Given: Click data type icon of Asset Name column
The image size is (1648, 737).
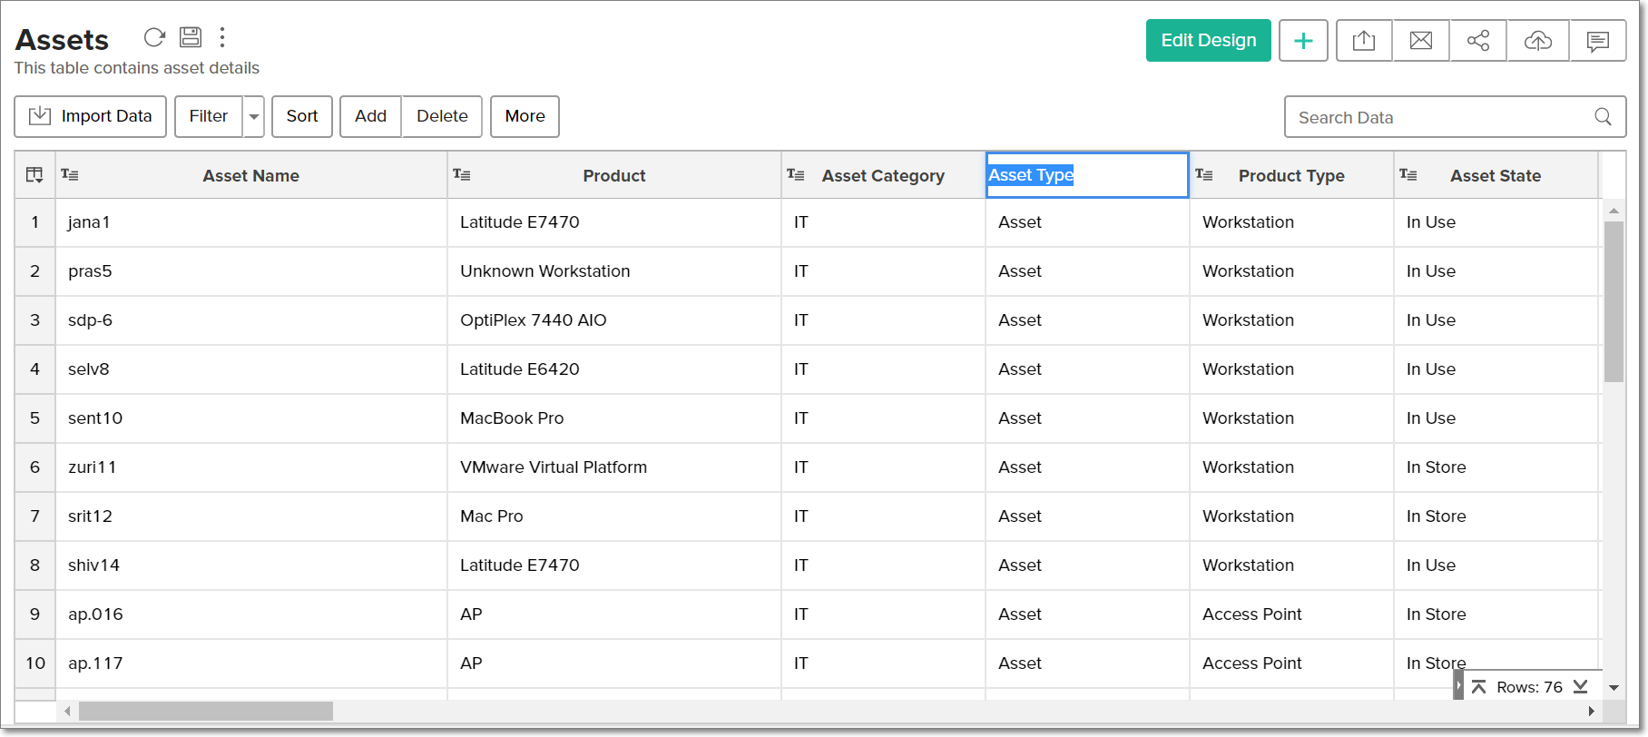Looking at the screenshot, I should coord(70,174).
